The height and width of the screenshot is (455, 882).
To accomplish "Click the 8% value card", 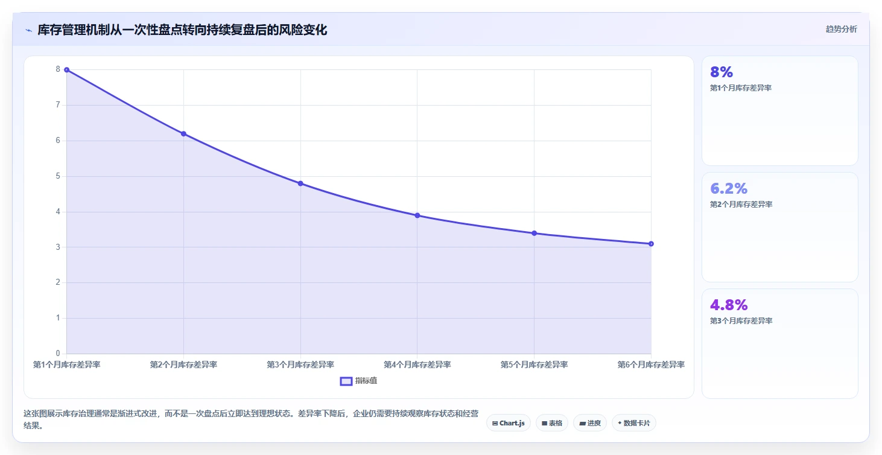I will [x=779, y=110].
